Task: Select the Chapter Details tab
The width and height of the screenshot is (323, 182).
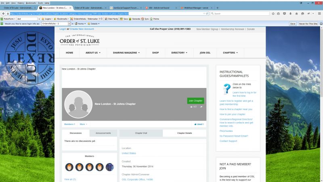Action: [x=185, y=133]
